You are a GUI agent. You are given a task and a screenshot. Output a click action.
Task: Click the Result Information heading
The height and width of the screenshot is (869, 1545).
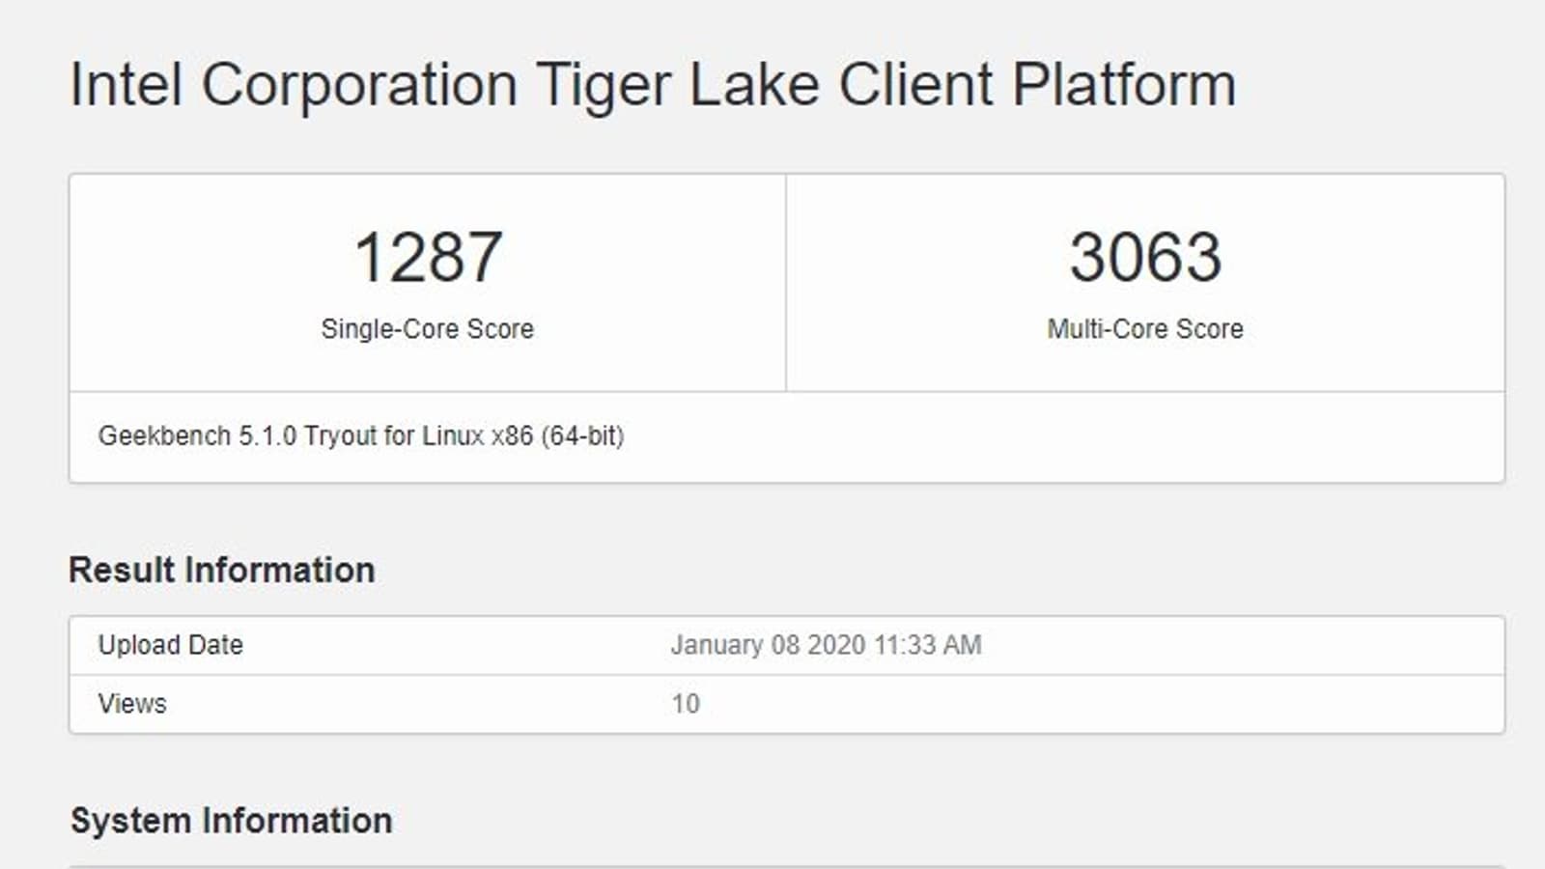(222, 570)
